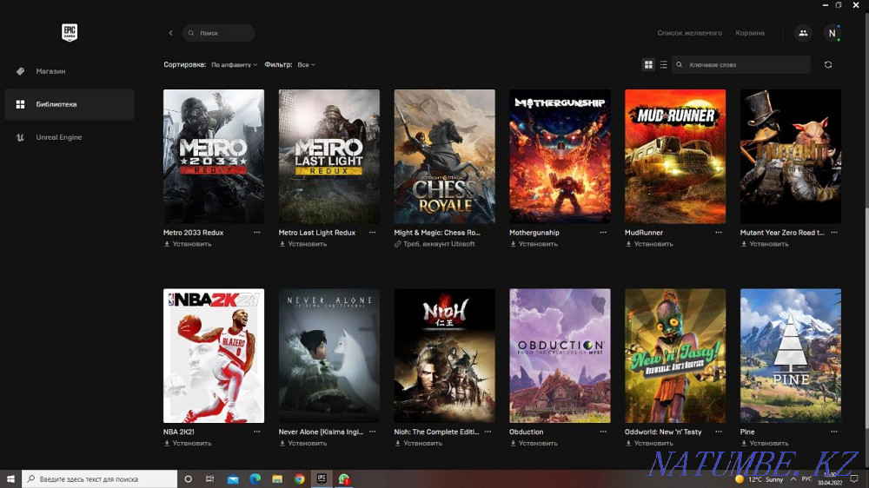The width and height of the screenshot is (869, 488).
Task: Open three-dot menu for Obduction
Action: click(x=602, y=432)
